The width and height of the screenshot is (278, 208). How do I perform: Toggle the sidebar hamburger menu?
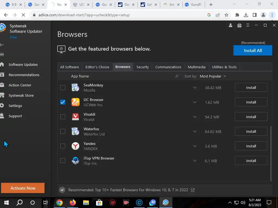coord(2,54)
